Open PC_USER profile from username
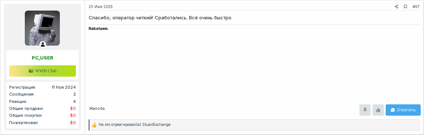The width and height of the screenshot is (424, 135). (x=42, y=58)
